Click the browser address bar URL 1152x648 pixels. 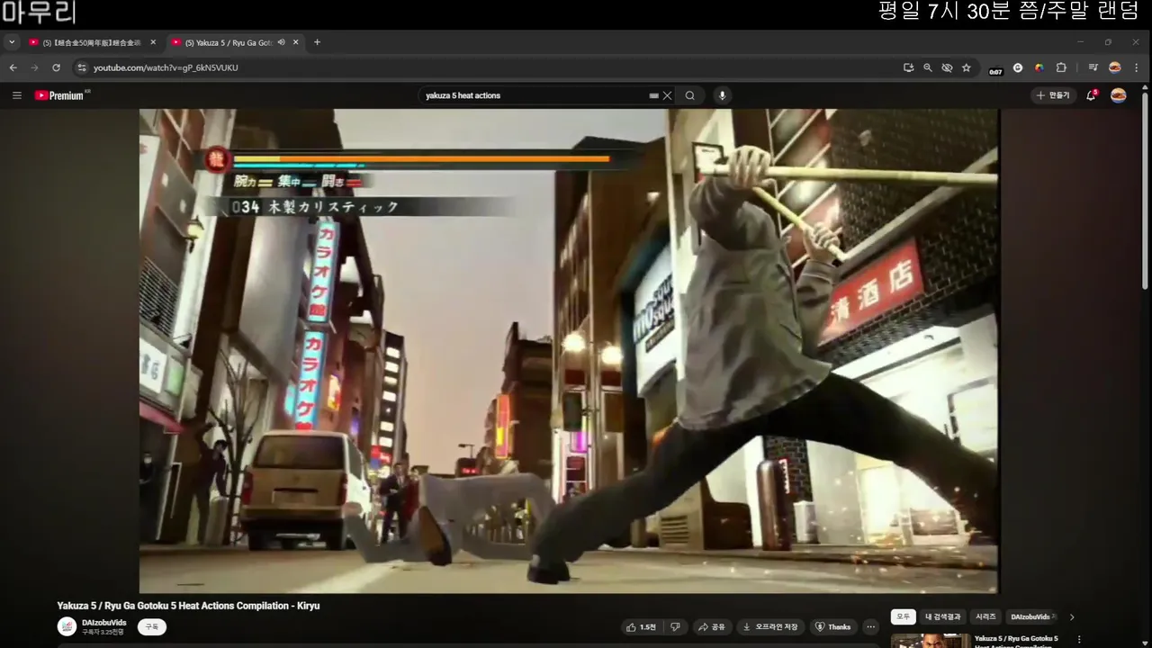click(166, 67)
